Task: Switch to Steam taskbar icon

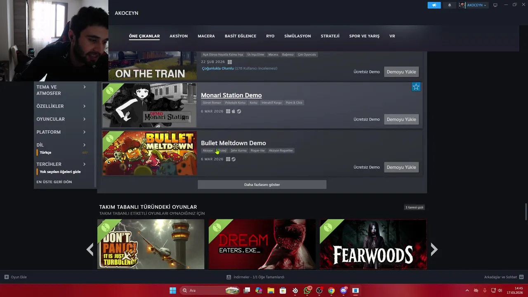Action: (355, 290)
